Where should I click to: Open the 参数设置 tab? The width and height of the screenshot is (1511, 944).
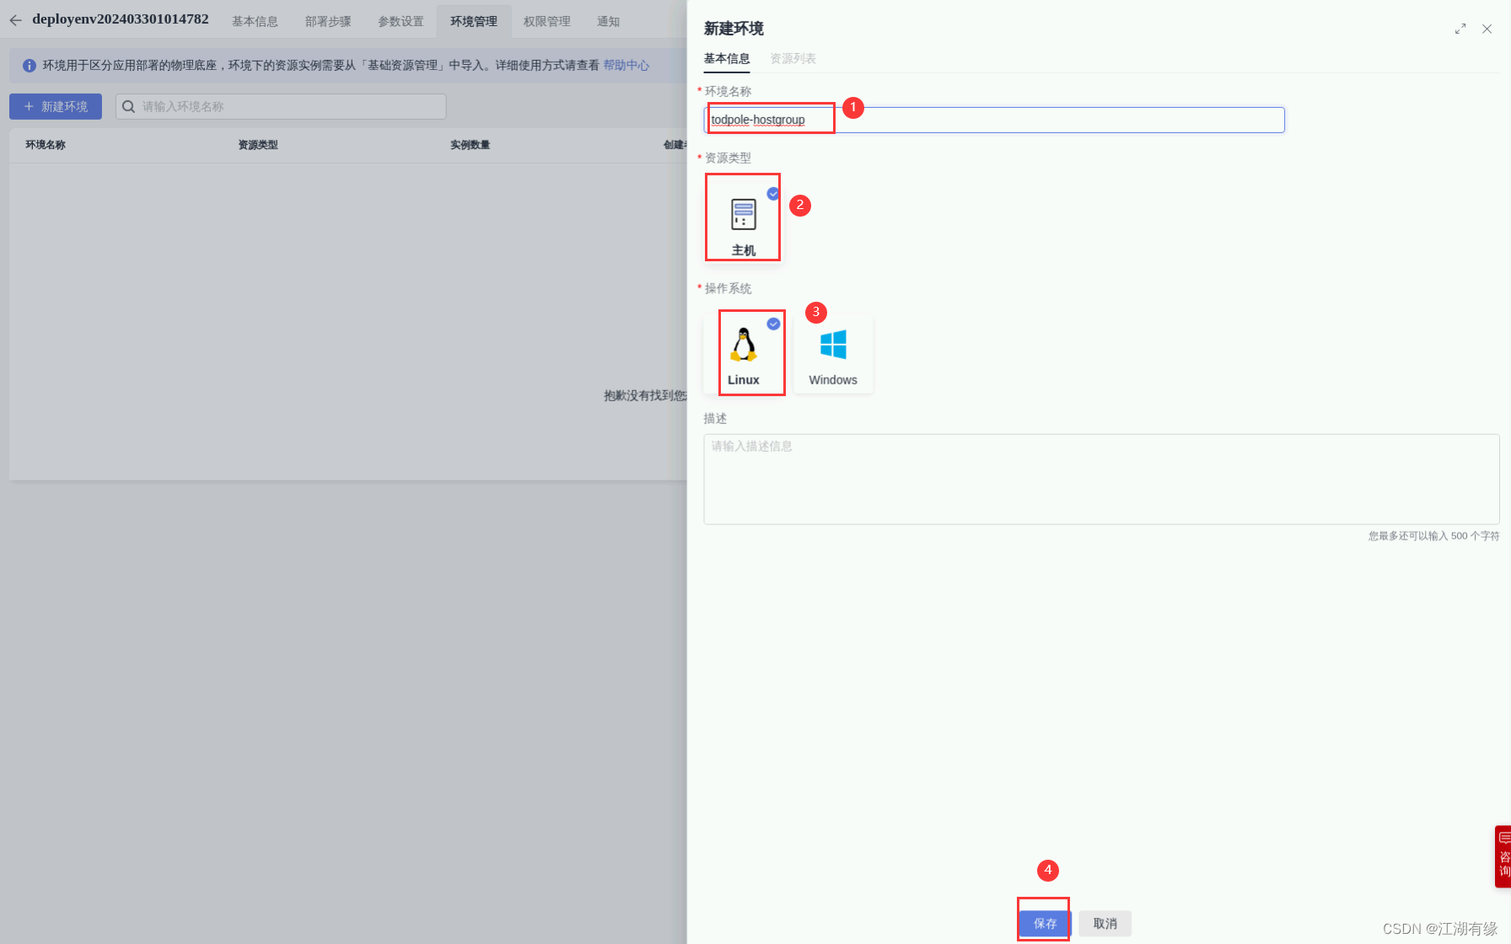click(401, 21)
